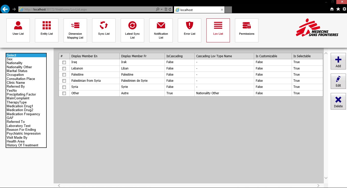Click the address bar refresh icon
Viewport: 347px width, 188px height.
(170, 9)
